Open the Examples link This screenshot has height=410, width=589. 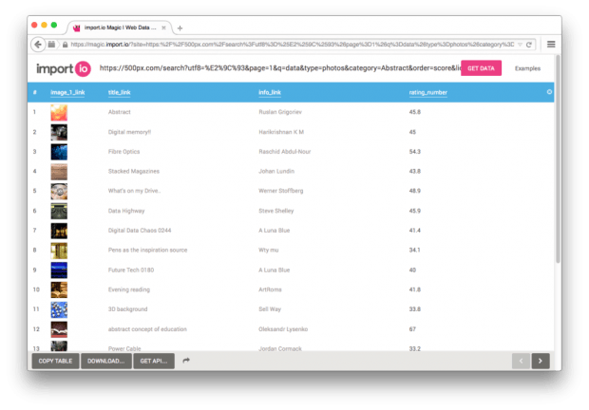click(527, 68)
